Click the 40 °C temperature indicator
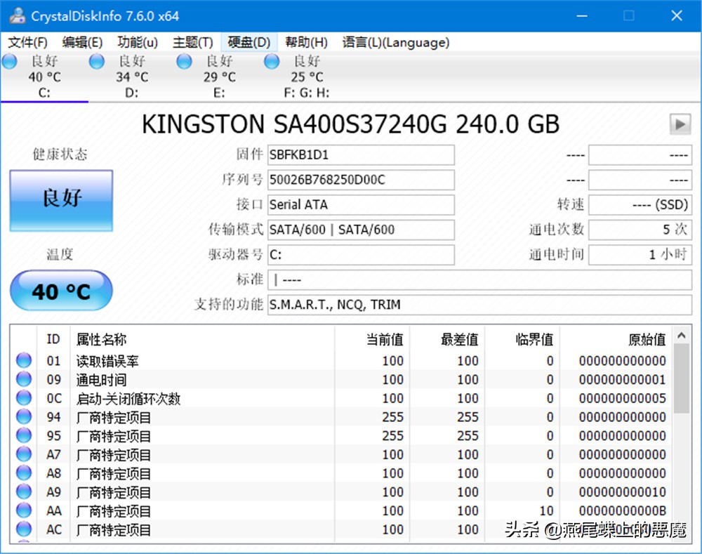This screenshot has height=554, width=702. (x=60, y=290)
